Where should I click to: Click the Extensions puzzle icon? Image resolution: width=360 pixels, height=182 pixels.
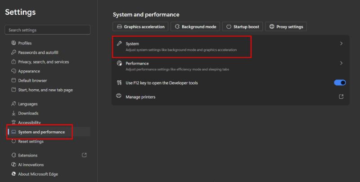pos(13,156)
